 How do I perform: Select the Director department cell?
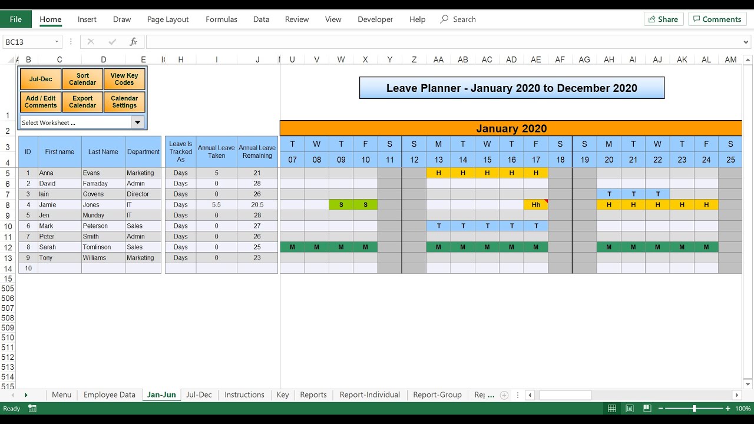coord(143,194)
